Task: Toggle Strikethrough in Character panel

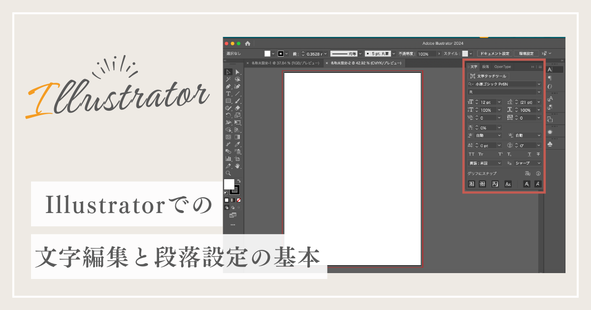Action: tap(538, 155)
